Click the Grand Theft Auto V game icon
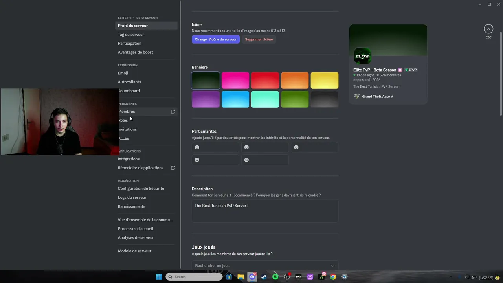 point(357,96)
